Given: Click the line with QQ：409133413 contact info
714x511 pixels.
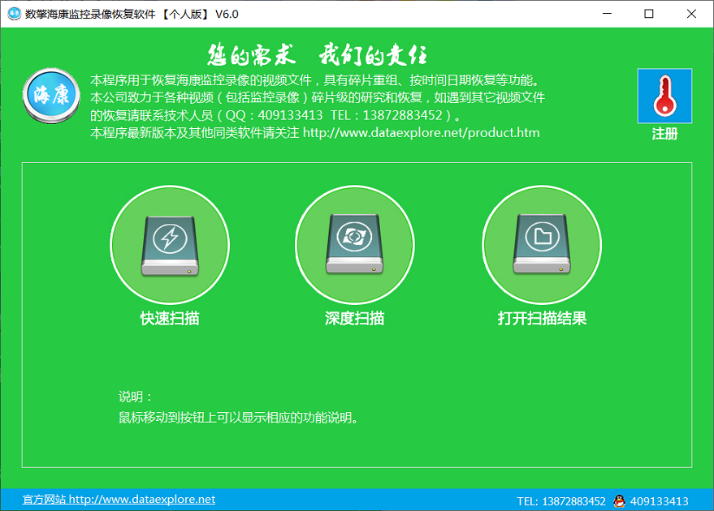Looking at the screenshot, I should (x=275, y=115).
